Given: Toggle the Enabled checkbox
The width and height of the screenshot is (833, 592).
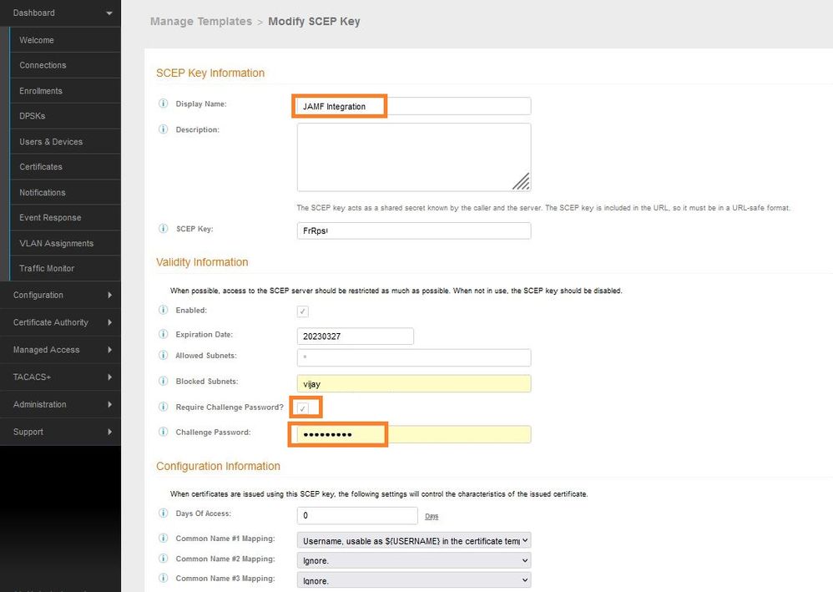Looking at the screenshot, I should click(x=303, y=311).
